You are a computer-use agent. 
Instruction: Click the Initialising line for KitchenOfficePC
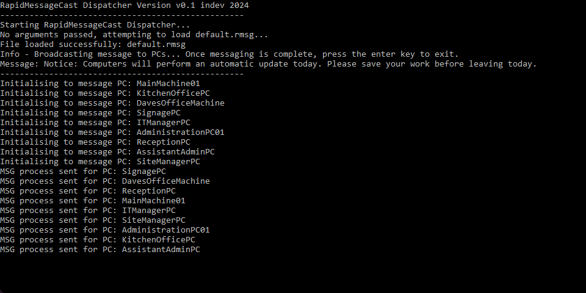100,93
